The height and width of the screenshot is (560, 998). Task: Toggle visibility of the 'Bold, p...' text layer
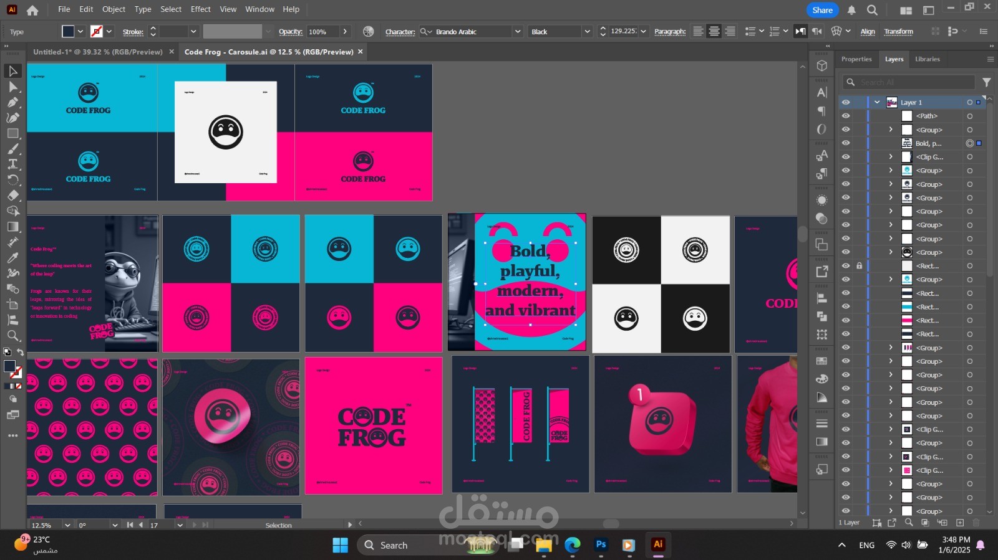point(845,143)
